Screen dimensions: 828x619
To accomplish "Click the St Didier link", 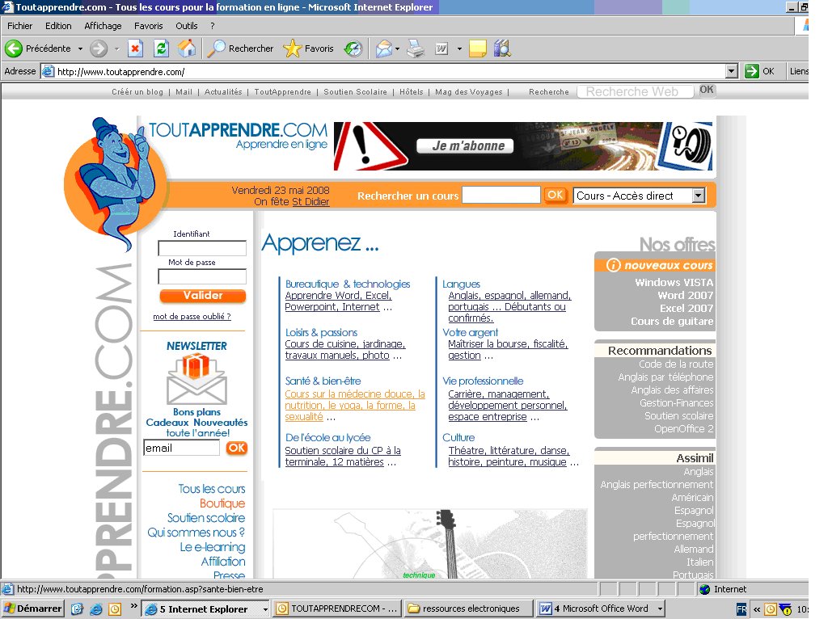I will (310, 201).
